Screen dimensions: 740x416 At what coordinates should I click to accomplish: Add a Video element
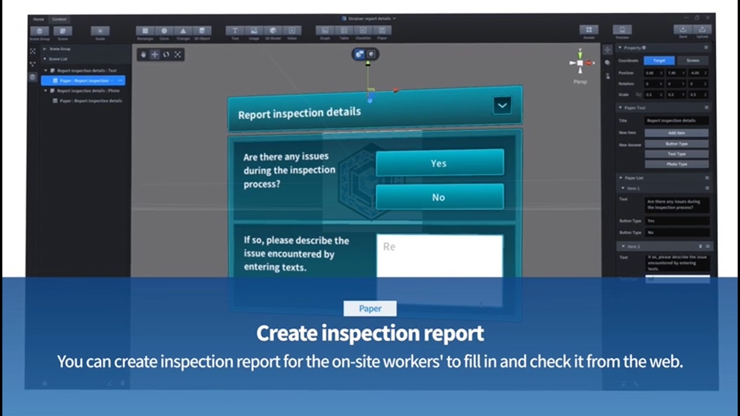(x=292, y=31)
